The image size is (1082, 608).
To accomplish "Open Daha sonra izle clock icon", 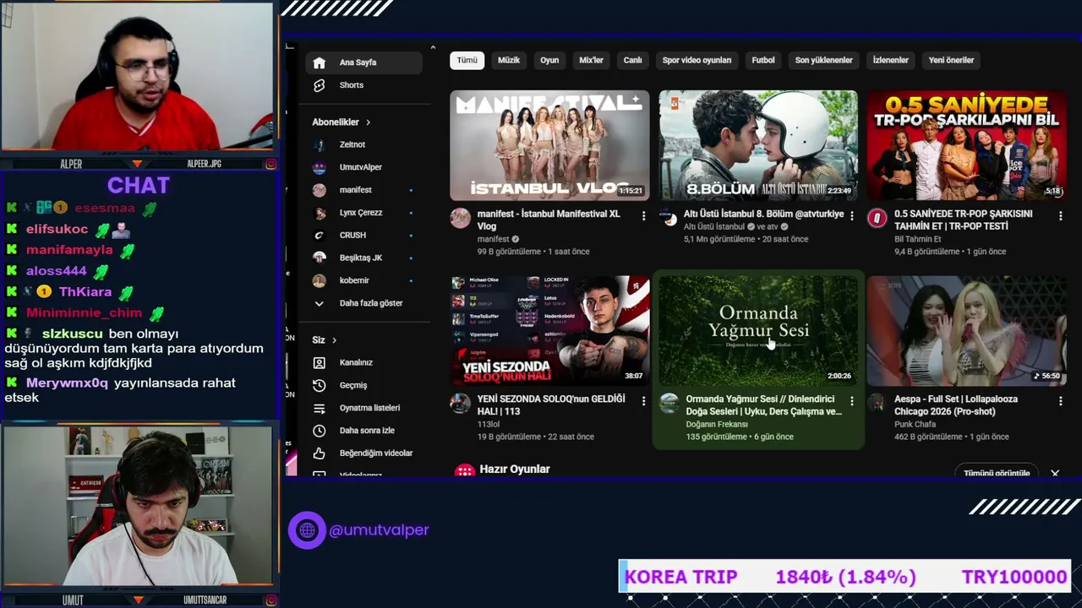I will tap(319, 431).
